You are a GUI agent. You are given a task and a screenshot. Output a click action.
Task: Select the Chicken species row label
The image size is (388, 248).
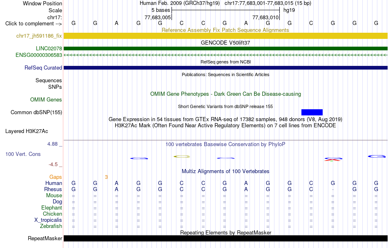pyautogui.click(x=52, y=214)
